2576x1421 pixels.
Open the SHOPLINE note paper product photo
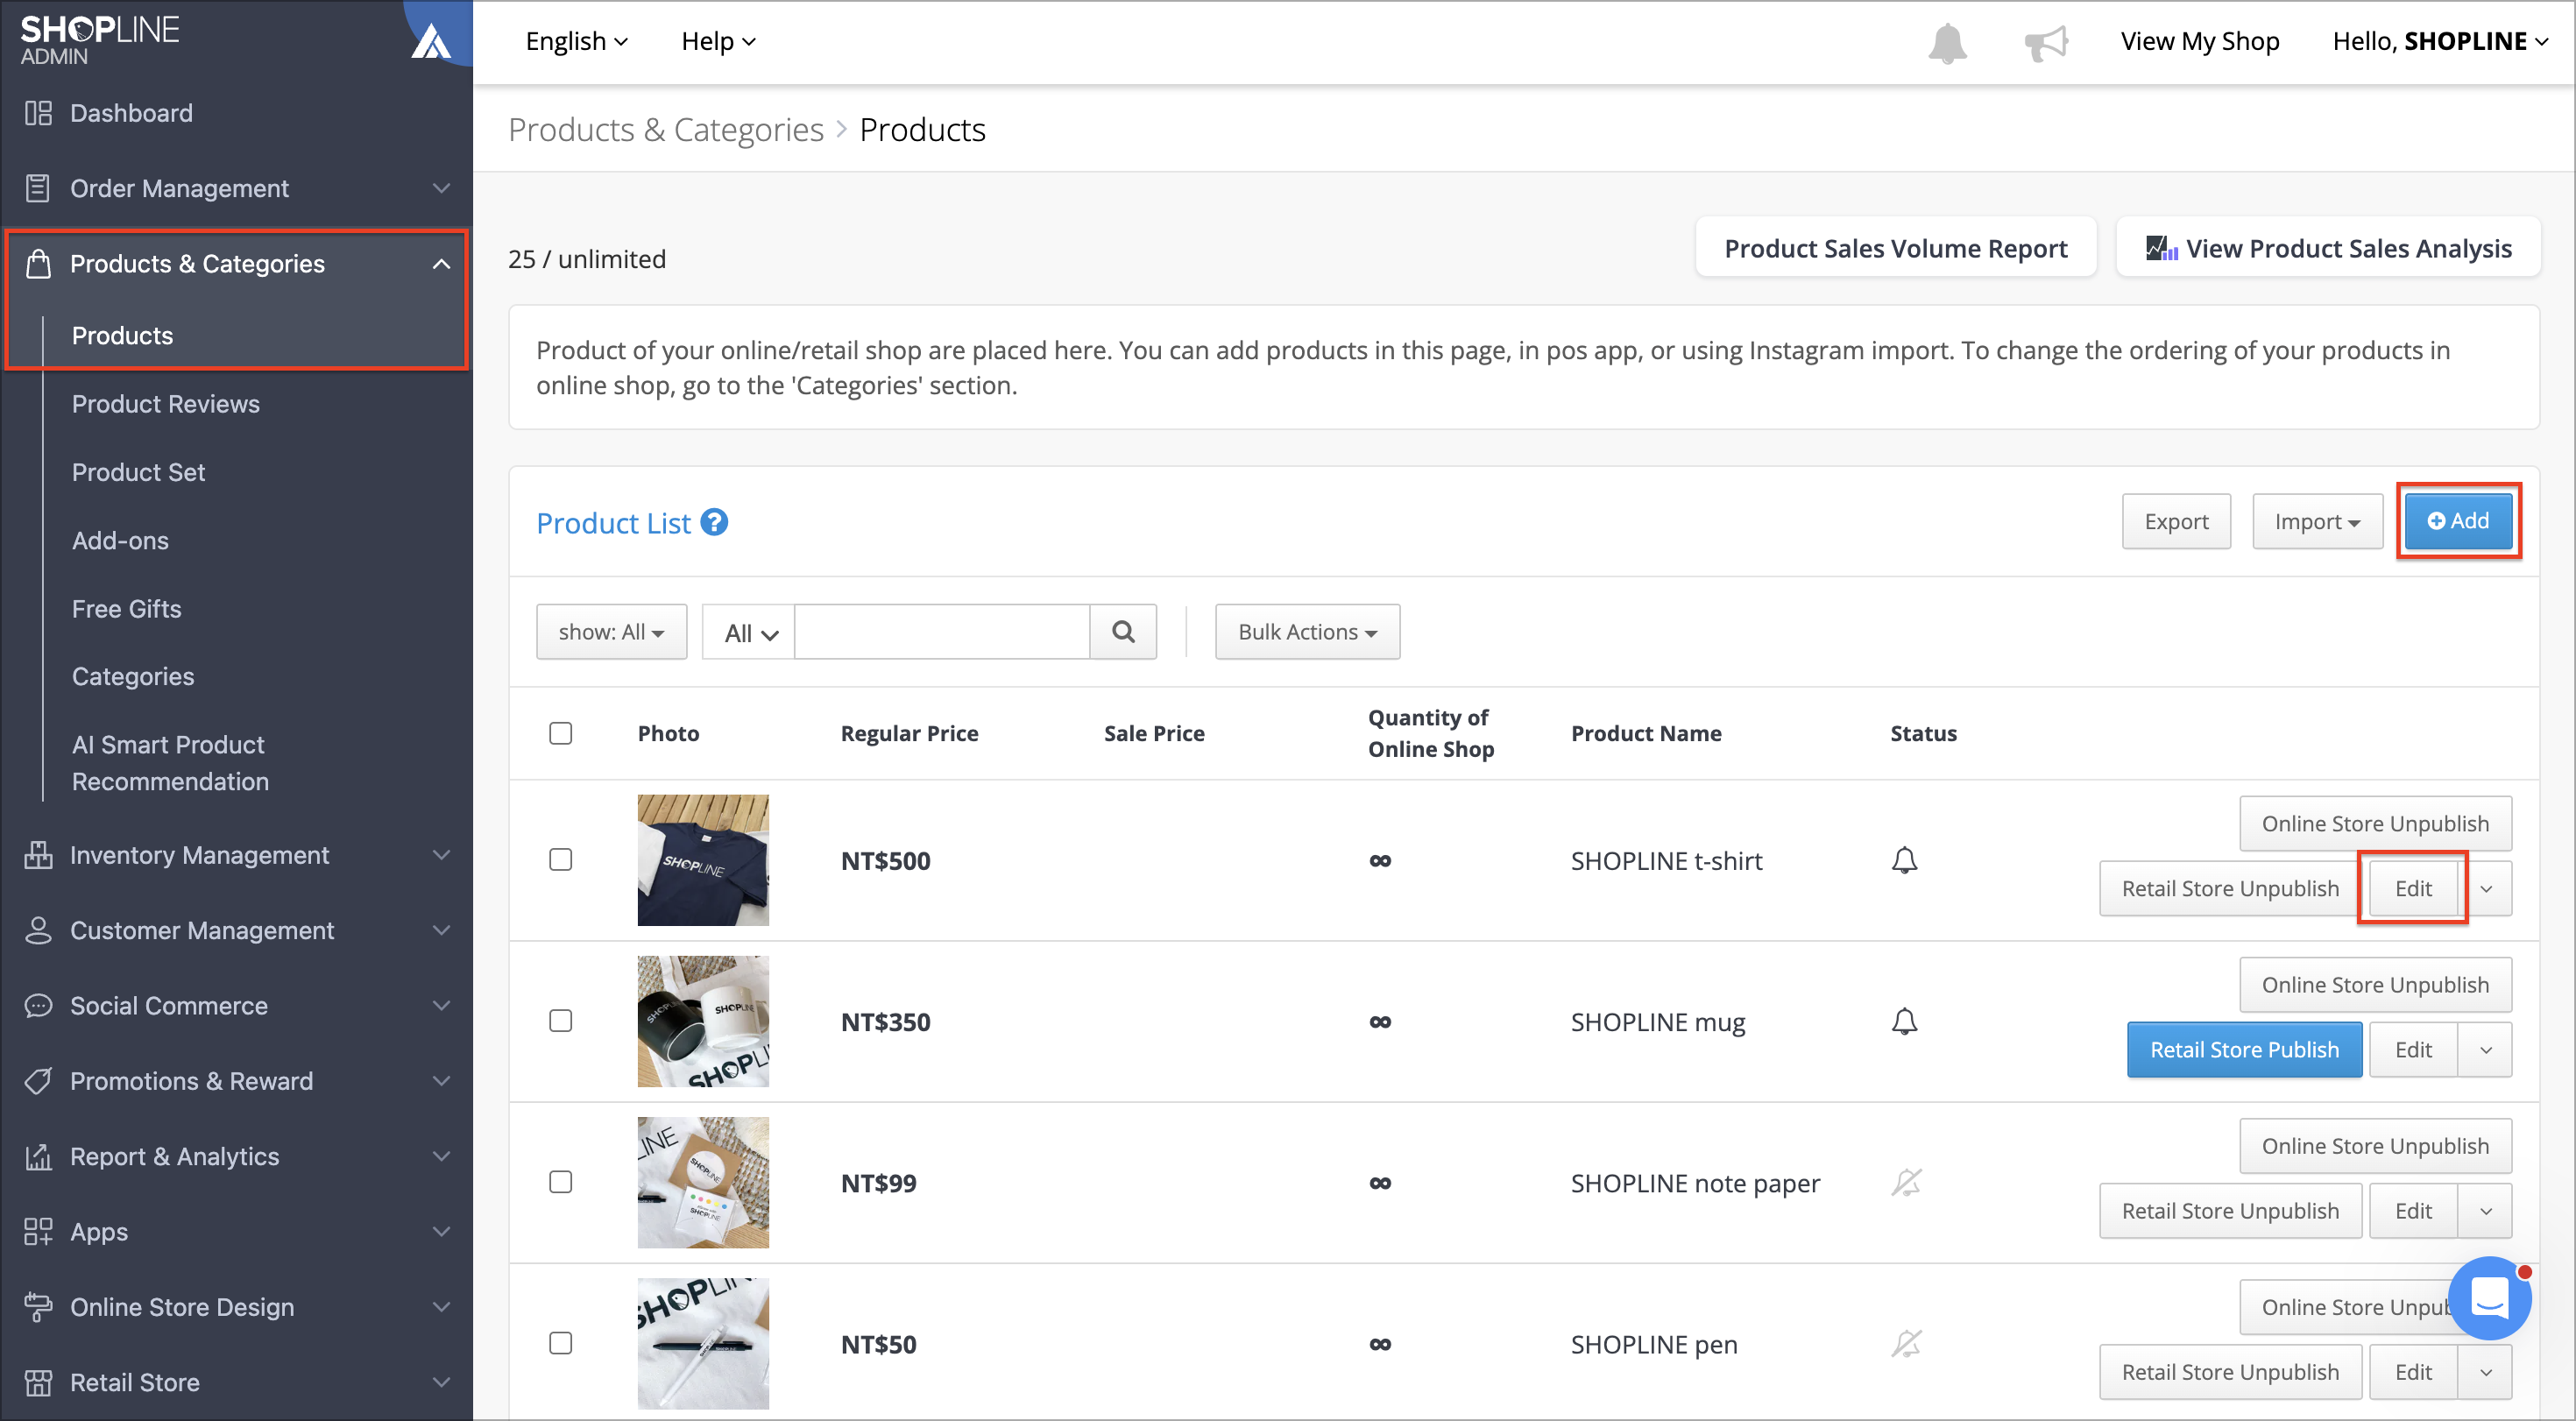tap(703, 1182)
